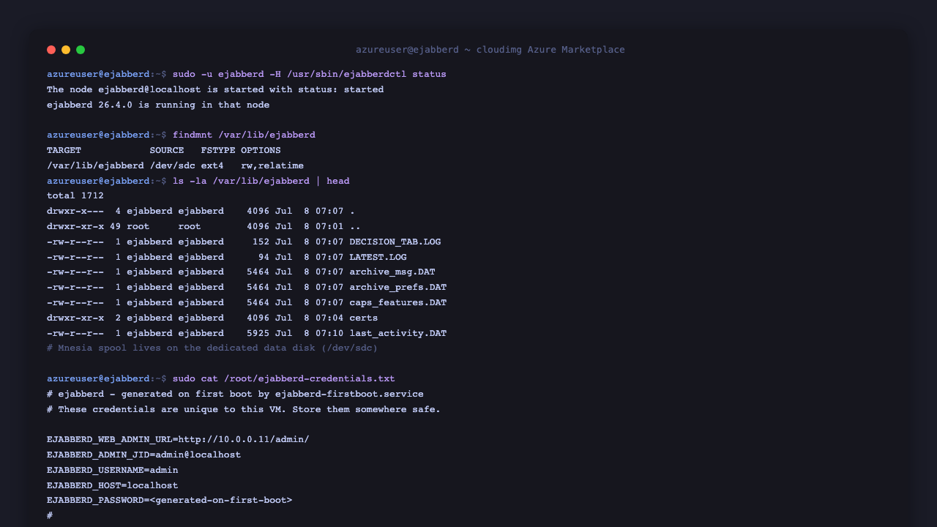Click the EJABBERD_PASSWORD line
This screenshot has width=937, height=527.
170,500
